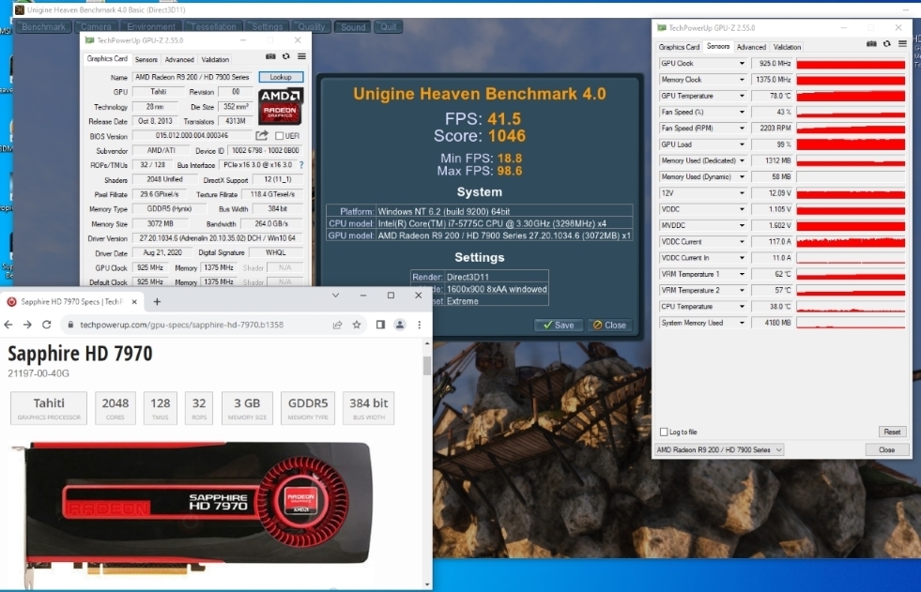Screen dimensions: 921x592
Task: Open the hamburger menu in left GPU-Z window
Action: click(302, 56)
